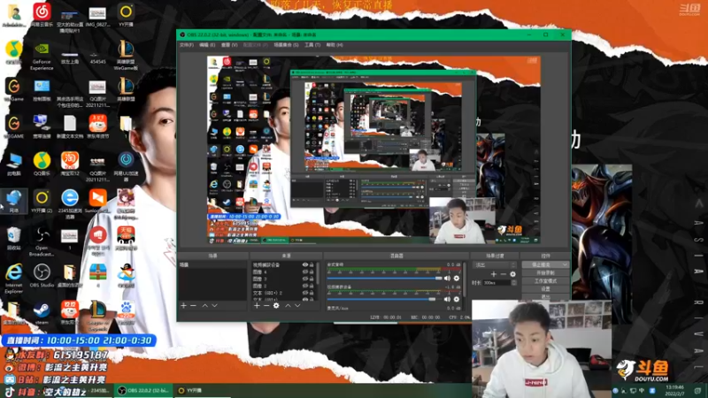Mute the first mixer channel speaker
Viewport: 708px width, 398px height.
[x=447, y=279]
